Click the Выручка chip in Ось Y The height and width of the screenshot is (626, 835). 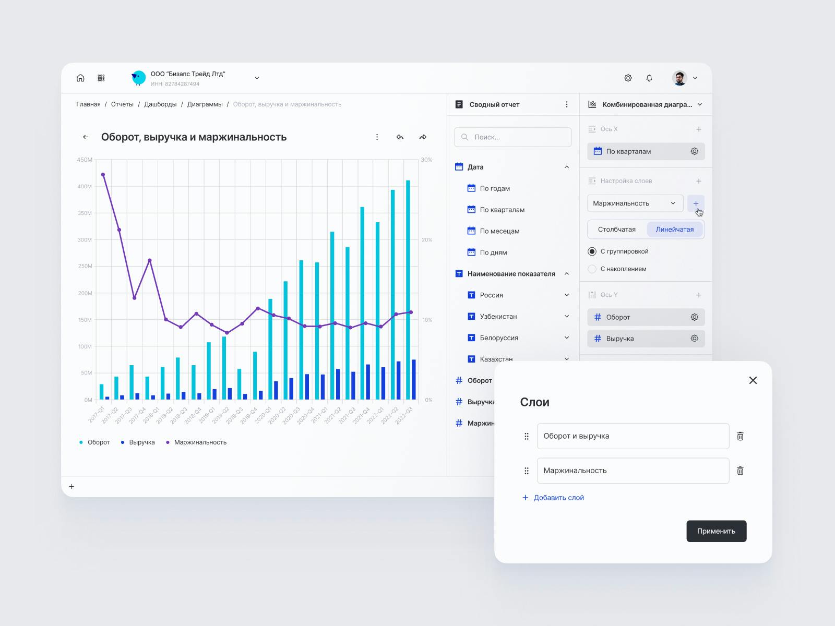click(646, 339)
